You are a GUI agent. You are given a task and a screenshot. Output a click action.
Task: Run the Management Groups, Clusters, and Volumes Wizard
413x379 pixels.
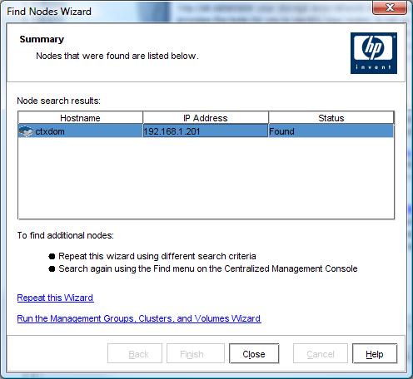[139, 318]
